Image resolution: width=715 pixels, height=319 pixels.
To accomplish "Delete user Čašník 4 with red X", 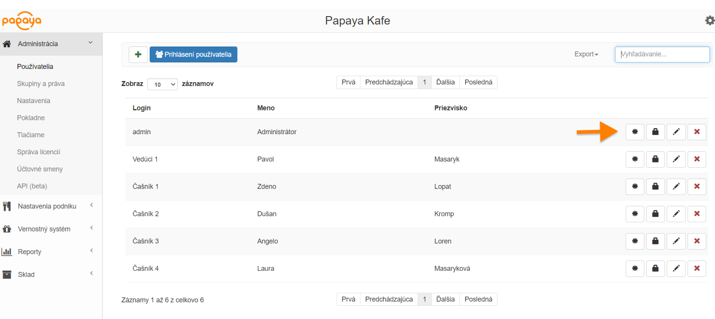I will point(697,268).
